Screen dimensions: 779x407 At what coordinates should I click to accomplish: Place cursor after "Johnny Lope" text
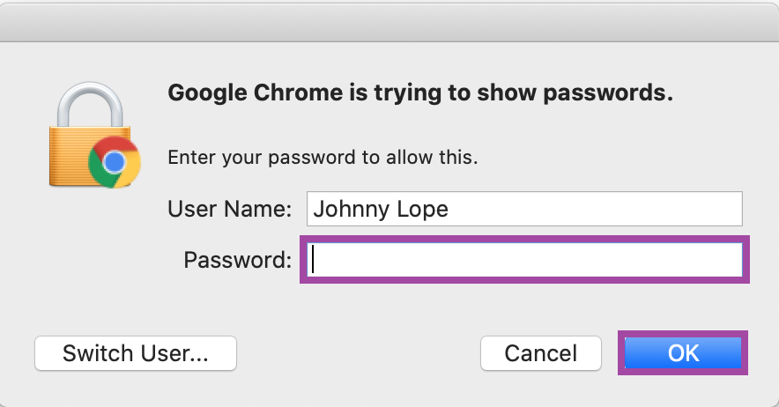[x=449, y=209]
